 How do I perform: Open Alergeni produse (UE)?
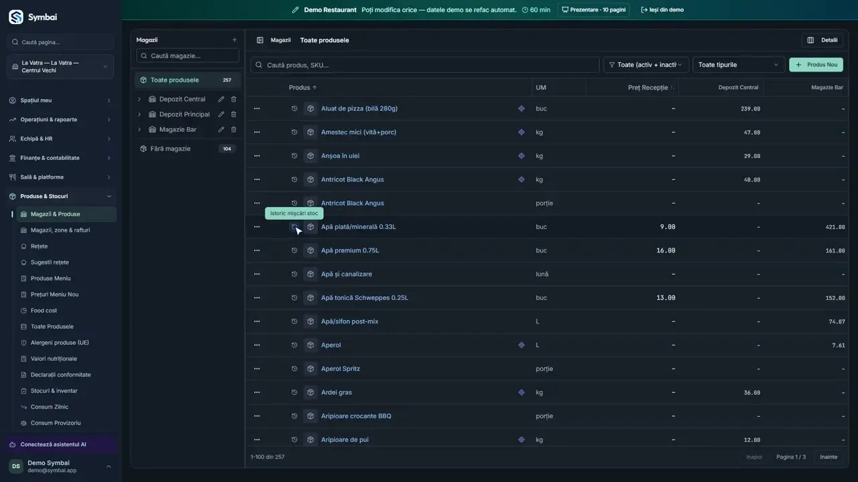(60, 343)
